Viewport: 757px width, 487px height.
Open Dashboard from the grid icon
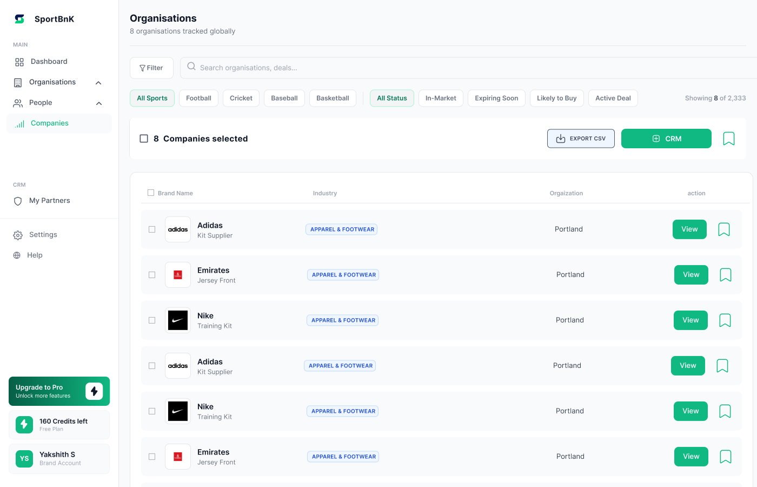(x=19, y=62)
